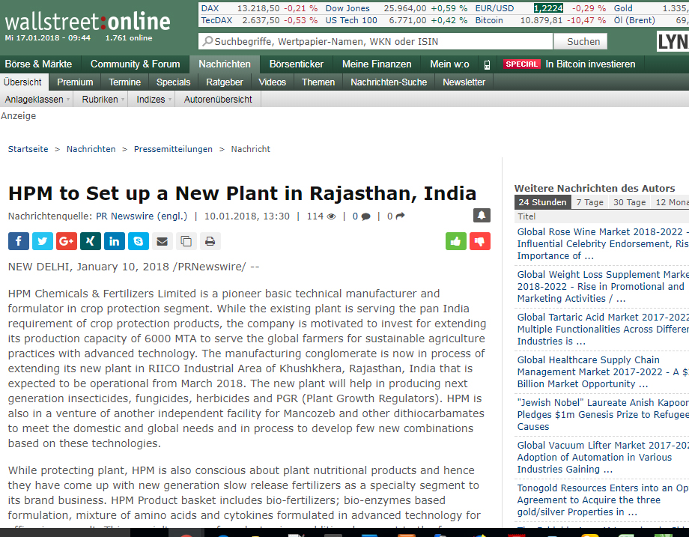Select Themen sub-tab
689x537 pixels.
318,82
